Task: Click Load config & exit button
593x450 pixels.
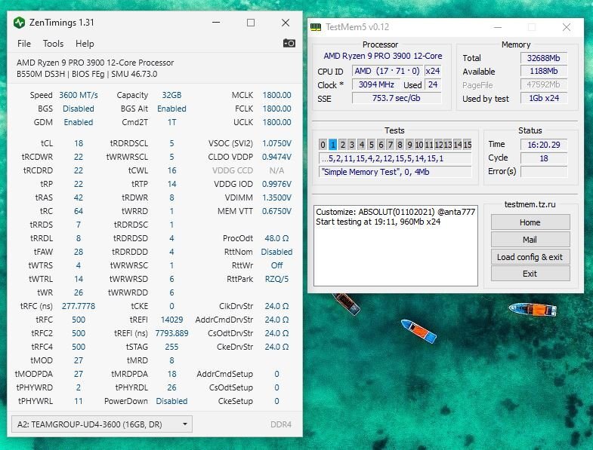Action: pyautogui.click(x=530, y=257)
